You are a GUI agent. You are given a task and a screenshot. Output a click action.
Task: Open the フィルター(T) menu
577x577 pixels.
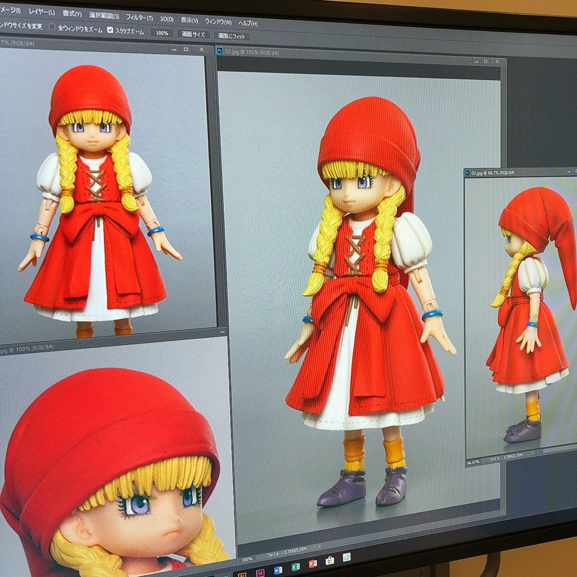coord(139,17)
